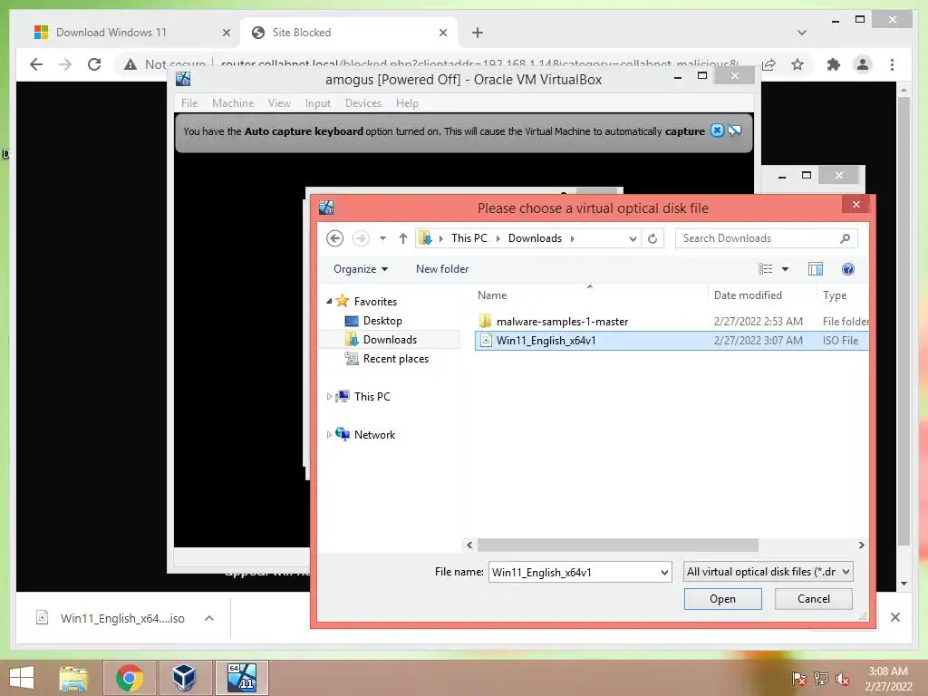Sort files by Name column
The width and height of the screenshot is (928, 696).
(492, 295)
